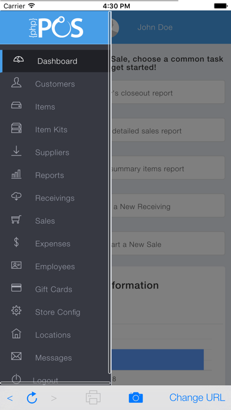Tap the John Doe user name
The image size is (231, 410).
[x=155, y=28]
